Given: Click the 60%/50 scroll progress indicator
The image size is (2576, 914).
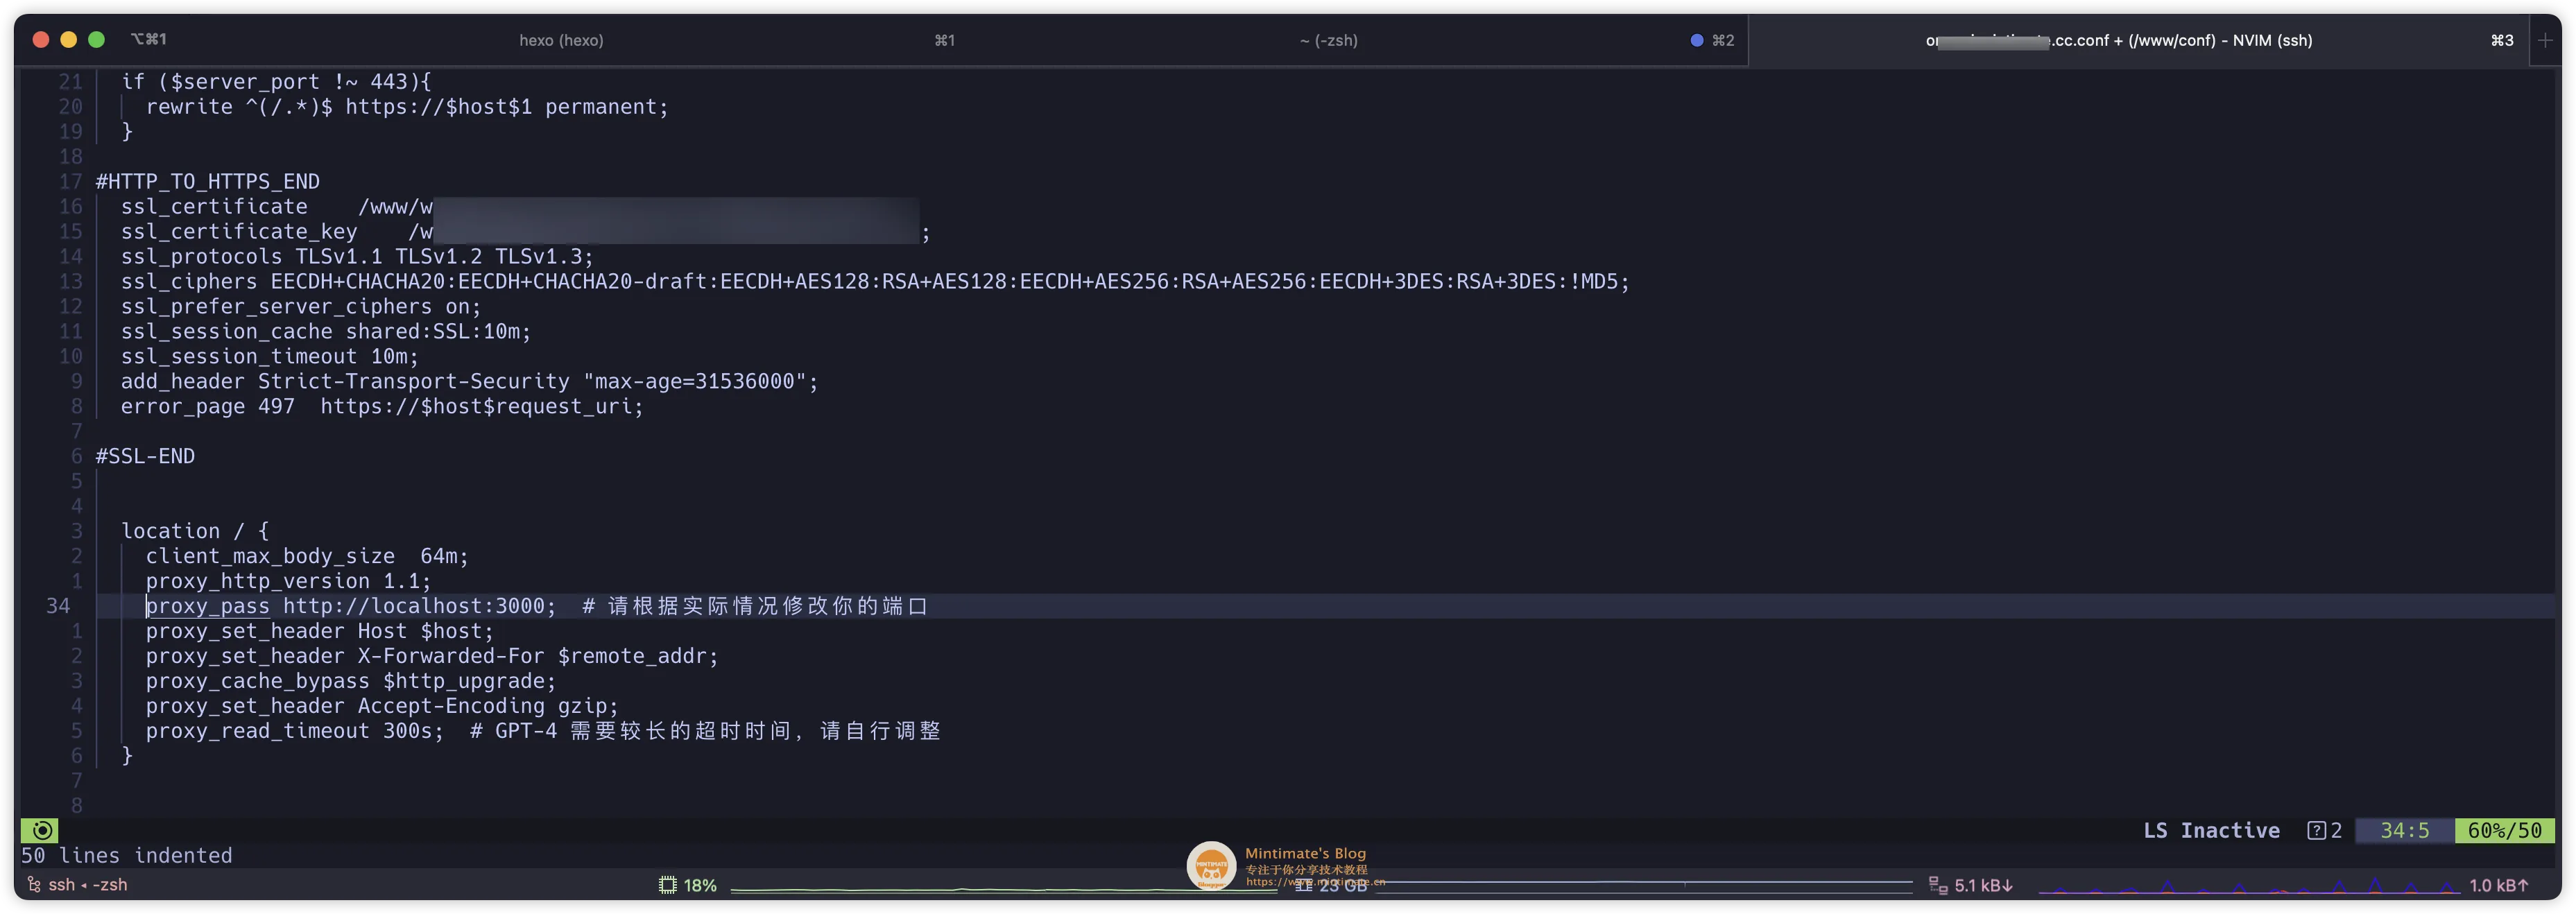Looking at the screenshot, I should coord(2506,830).
